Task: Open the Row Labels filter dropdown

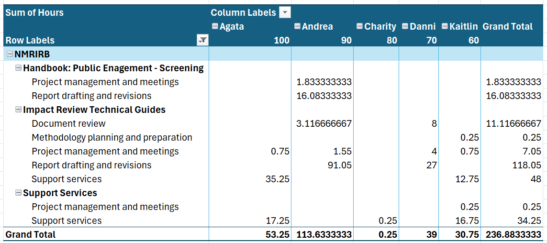Action: [202, 41]
